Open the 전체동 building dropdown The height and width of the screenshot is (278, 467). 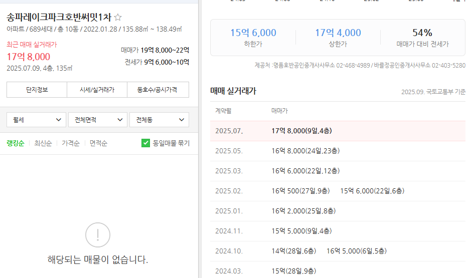coord(159,120)
